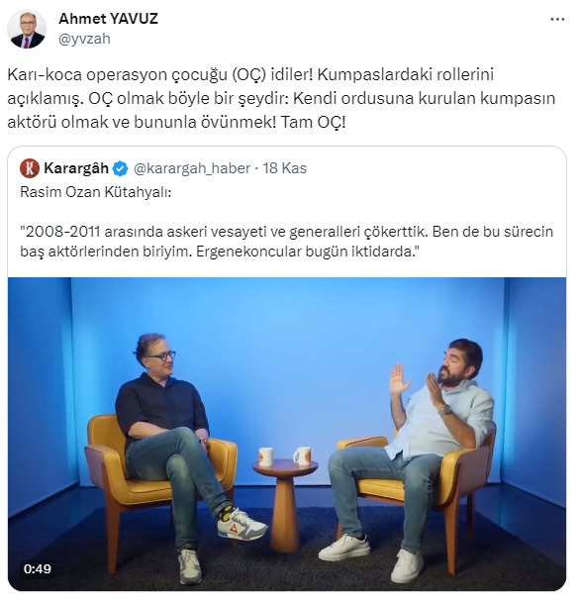Open the quoted tweet text starting '2008-2011 arasında'

pyautogui.click(x=287, y=242)
